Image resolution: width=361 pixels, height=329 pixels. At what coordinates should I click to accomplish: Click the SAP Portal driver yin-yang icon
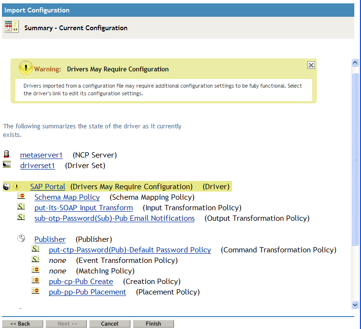(x=7, y=186)
